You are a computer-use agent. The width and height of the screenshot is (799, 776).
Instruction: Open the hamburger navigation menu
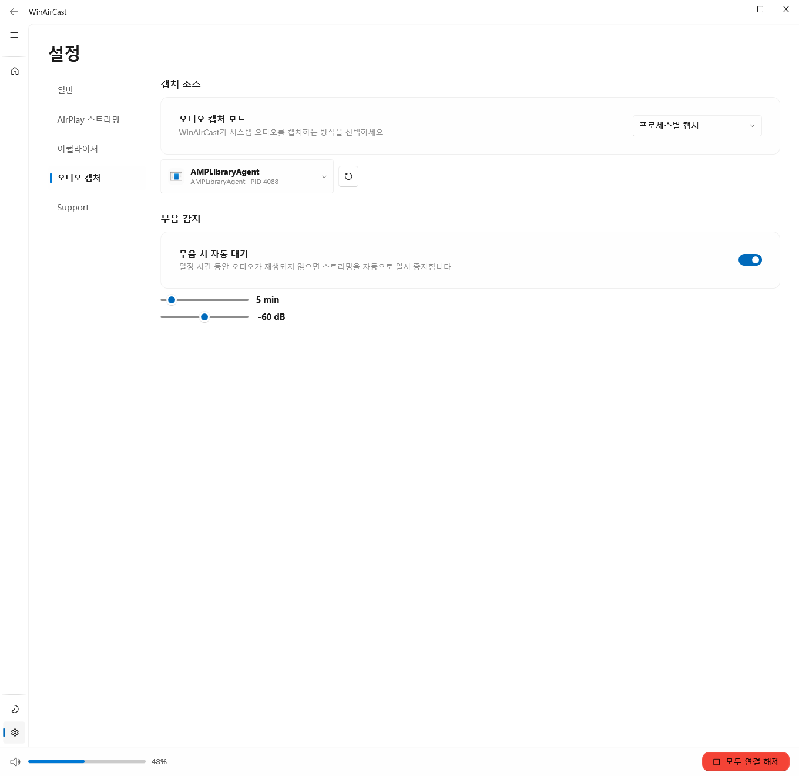(x=14, y=35)
